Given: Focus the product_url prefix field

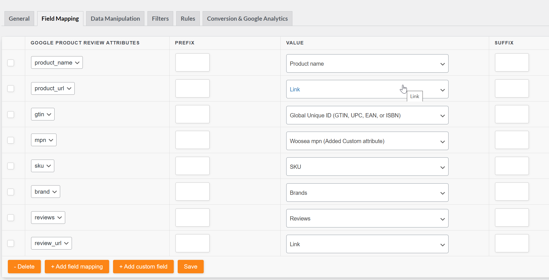Looking at the screenshot, I should (193, 88).
